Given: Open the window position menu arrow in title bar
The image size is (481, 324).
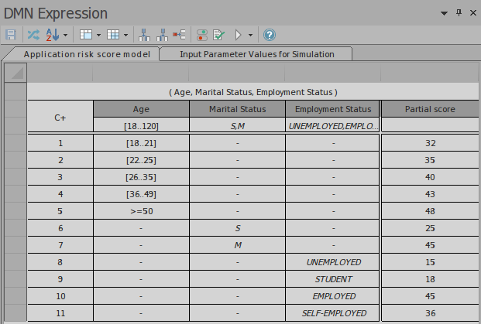Looking at the screenshot, I should click(x=445, y=13).
